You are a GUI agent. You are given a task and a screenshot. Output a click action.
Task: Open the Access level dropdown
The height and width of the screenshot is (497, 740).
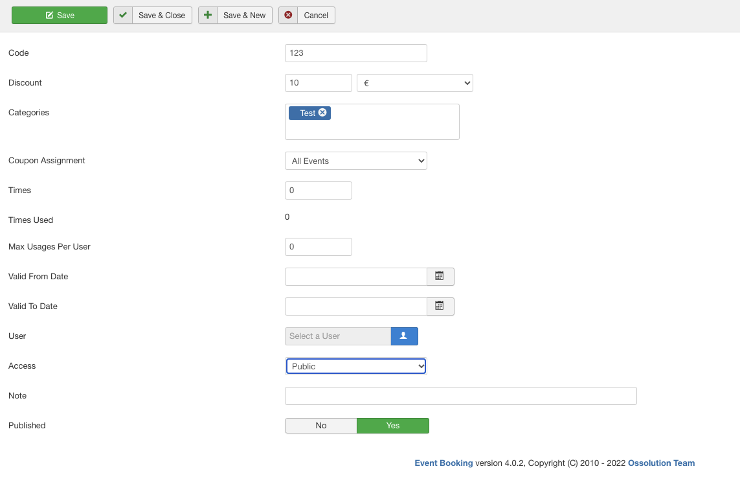pyautogui.click(x=355, y=366)
